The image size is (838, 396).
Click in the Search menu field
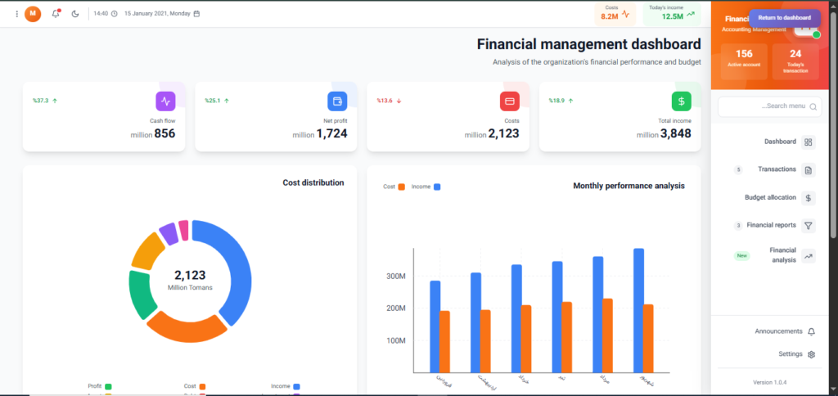click(768, 106)
